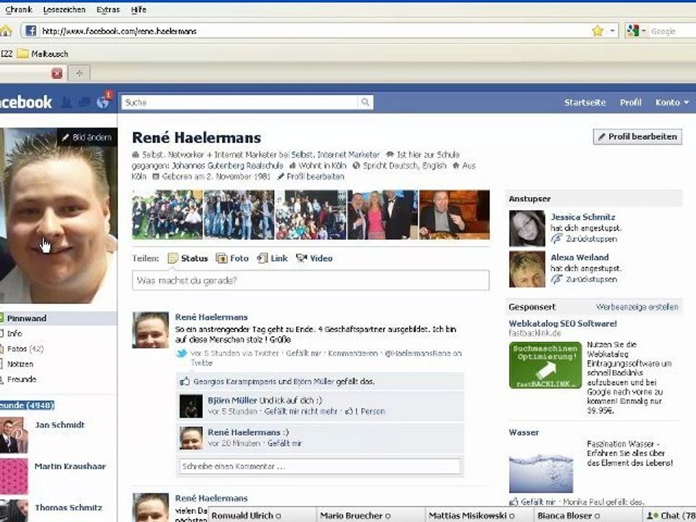696x522 pixels.
Task: Open friend Thomas Schmitz's profile
Action: [68, 507]
